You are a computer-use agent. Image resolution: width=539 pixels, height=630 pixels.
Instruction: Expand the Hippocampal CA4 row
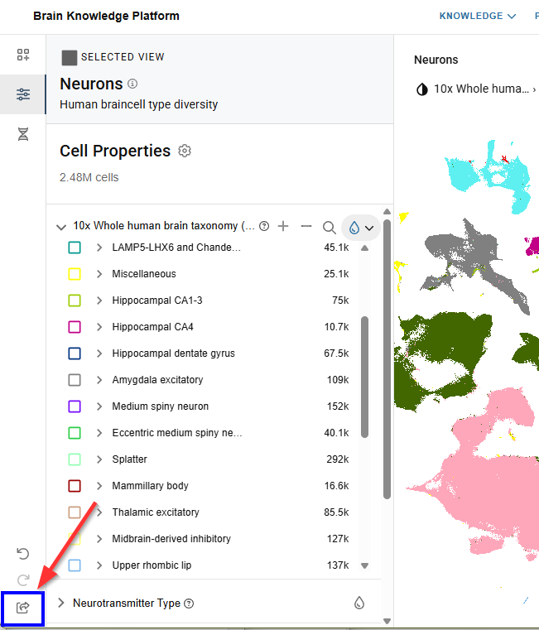tap(99, 327)
